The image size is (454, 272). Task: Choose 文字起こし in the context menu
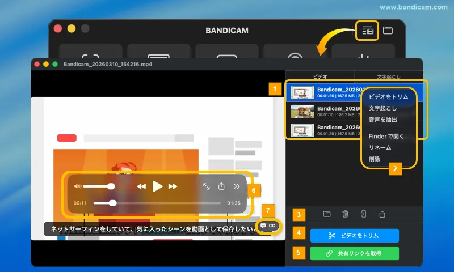[382, 108]
